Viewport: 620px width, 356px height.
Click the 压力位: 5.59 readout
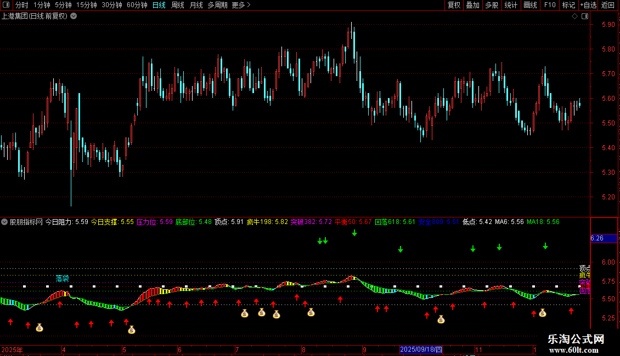(x=155, y=222)
